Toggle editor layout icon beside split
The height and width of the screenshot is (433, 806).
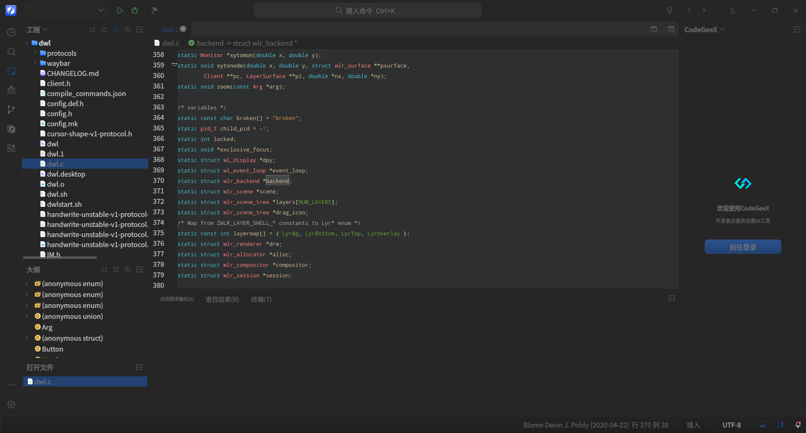point(671,29)
